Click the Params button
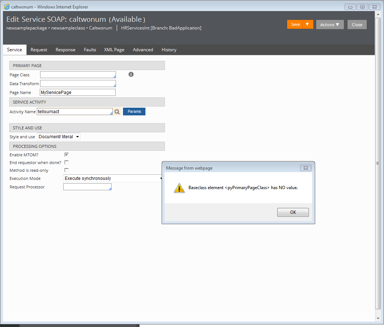 [x=134, y=111]
